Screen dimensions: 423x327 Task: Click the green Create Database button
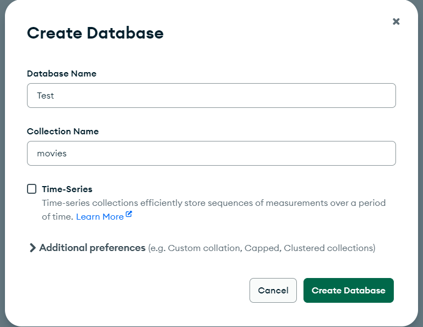[x=348, y=290]
